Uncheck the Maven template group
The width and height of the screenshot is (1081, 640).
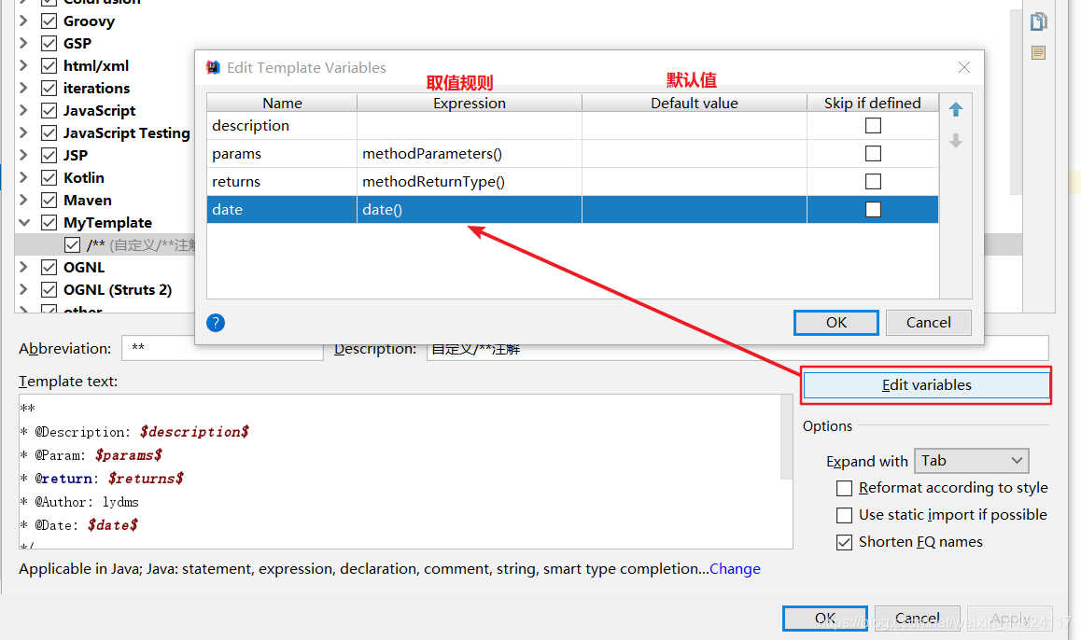point(49,201)
